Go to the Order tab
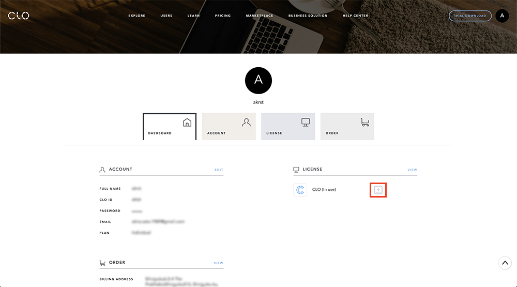The image size is (517, 287). point(347,126)
